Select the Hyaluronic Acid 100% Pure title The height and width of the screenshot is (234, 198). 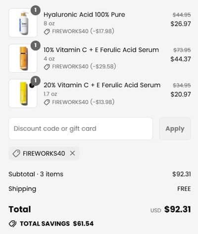pos(84,14)
